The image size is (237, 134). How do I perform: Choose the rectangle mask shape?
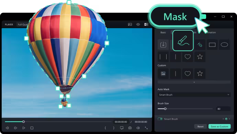(x=212, y=45)
